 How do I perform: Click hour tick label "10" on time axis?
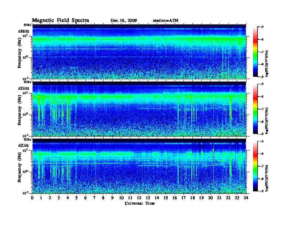coord(121,198)
